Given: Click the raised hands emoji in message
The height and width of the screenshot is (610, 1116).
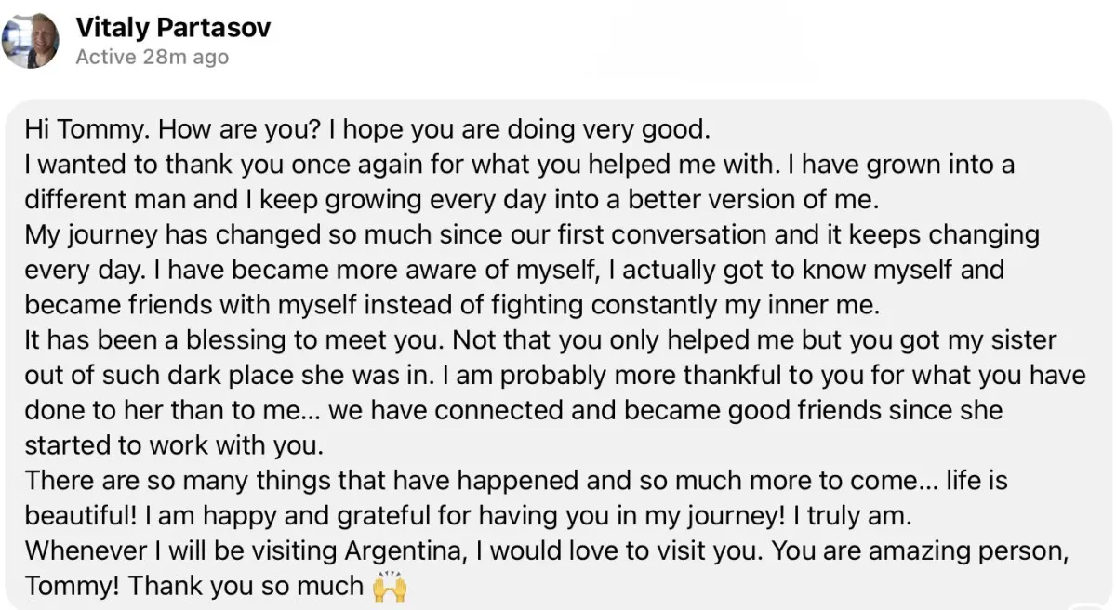Looking at the screenshot, I should pos(390,587).
